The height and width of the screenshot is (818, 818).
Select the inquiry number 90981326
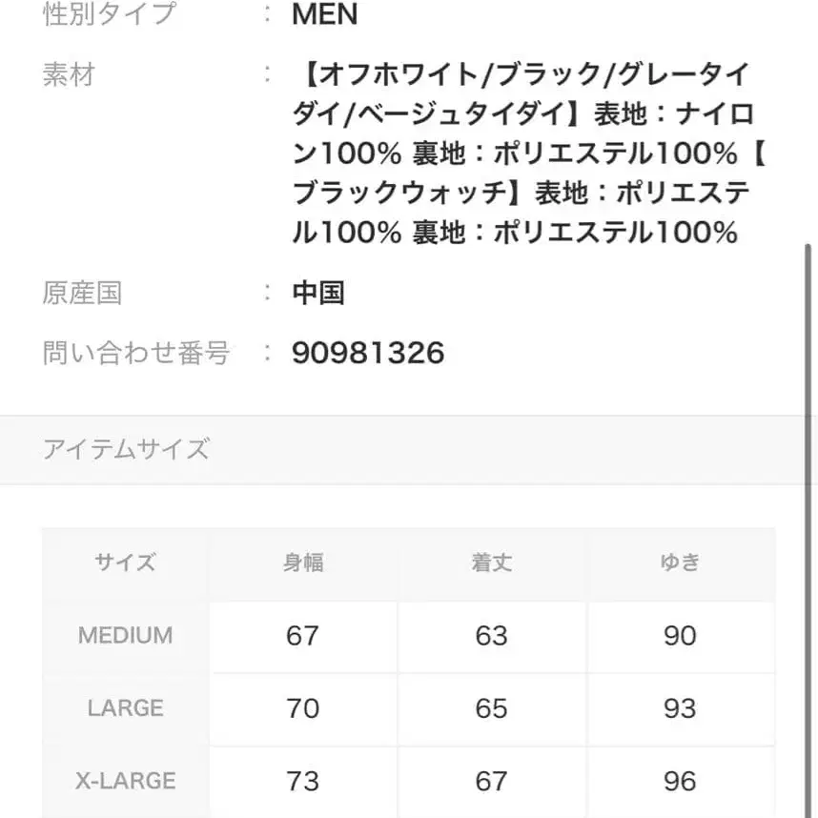(368, 354)
